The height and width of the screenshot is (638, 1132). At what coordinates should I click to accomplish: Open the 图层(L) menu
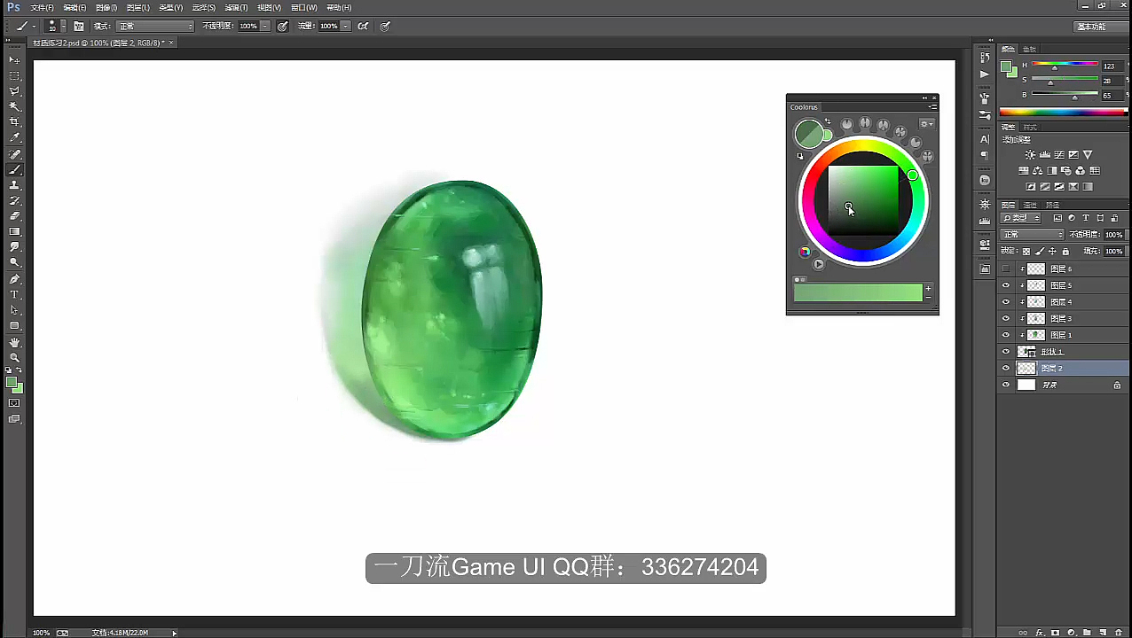coord(138,7)
